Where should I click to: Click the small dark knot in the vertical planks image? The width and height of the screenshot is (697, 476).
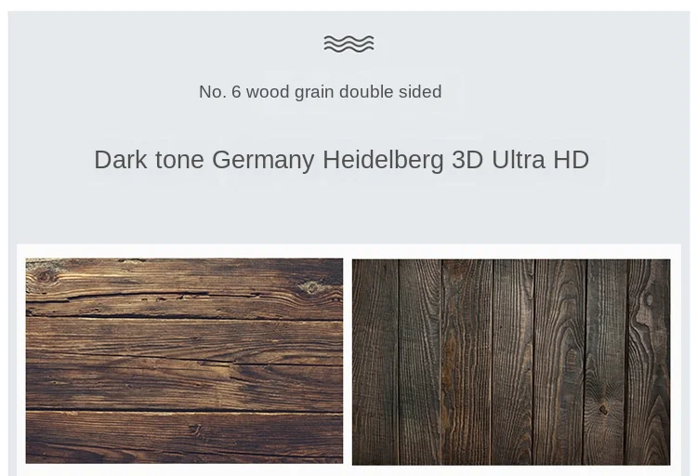[x=603, y=409]
